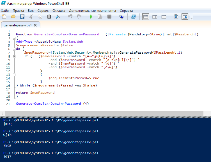
Task: Create a new script file
Action: tap(4, 17)
